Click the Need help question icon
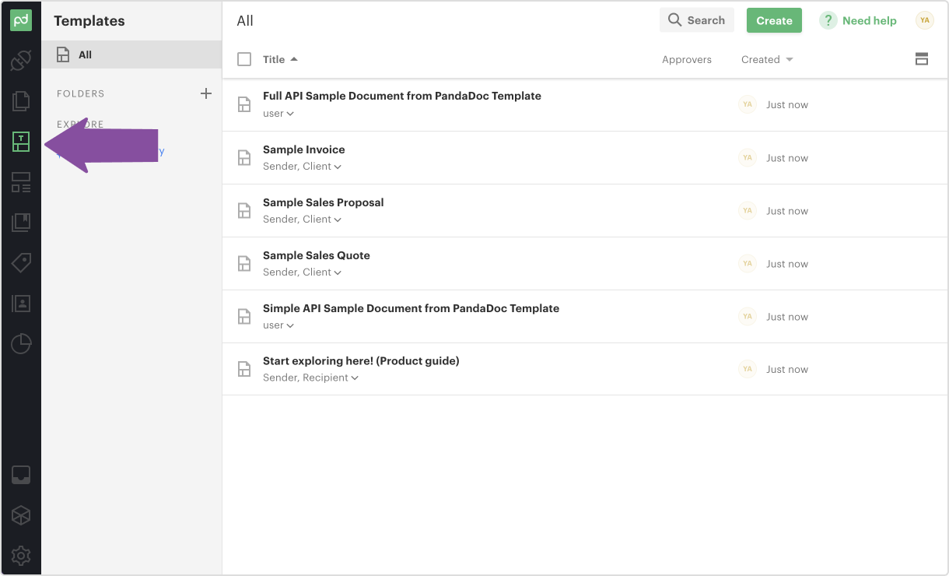Image resolution: width=949 pixels, height=576 pixels. (x=828, y=21)
